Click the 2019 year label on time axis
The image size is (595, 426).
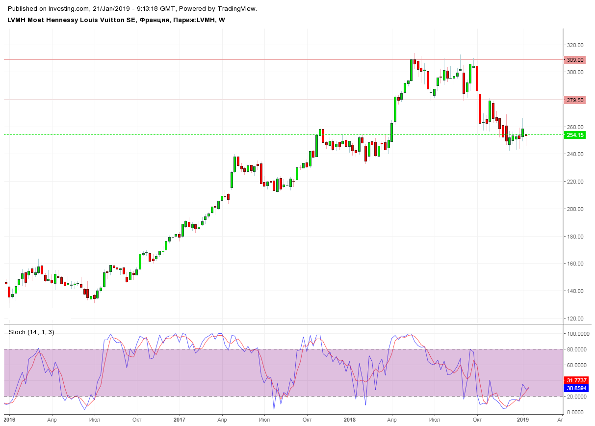click(x=523, y=420)
